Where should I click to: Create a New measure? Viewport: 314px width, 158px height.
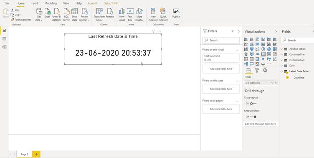click(x=153, y=15)
